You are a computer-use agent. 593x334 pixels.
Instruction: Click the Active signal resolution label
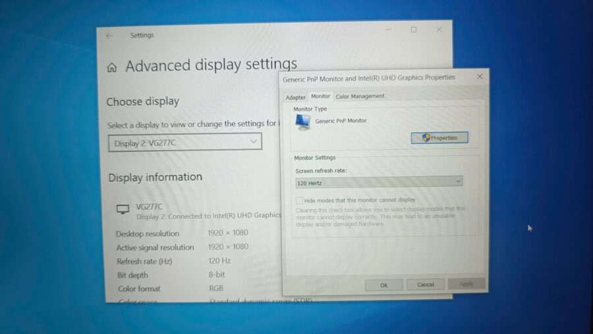coord(155,248)
